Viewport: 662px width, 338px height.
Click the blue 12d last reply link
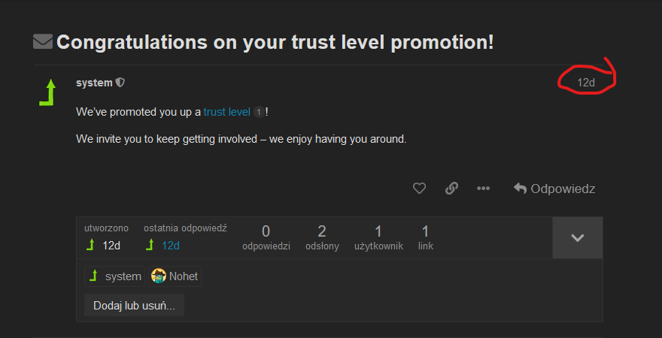(171, 246)
